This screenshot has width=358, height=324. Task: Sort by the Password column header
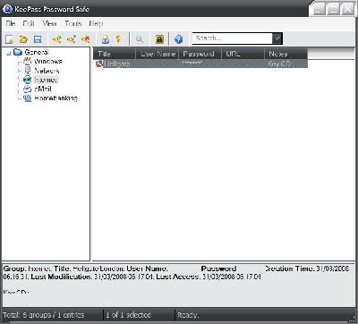pos(200,54)
